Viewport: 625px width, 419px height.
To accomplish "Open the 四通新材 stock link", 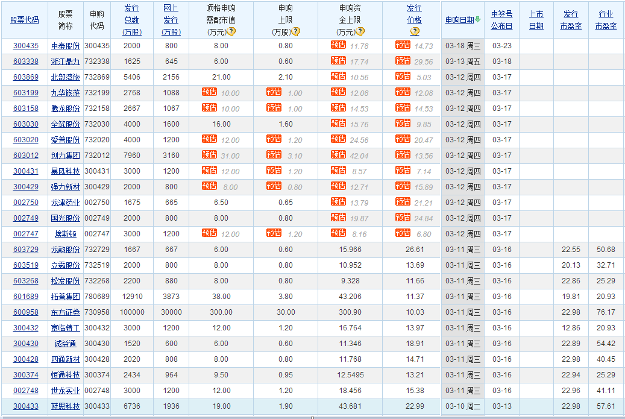I will tap(65, 359).
